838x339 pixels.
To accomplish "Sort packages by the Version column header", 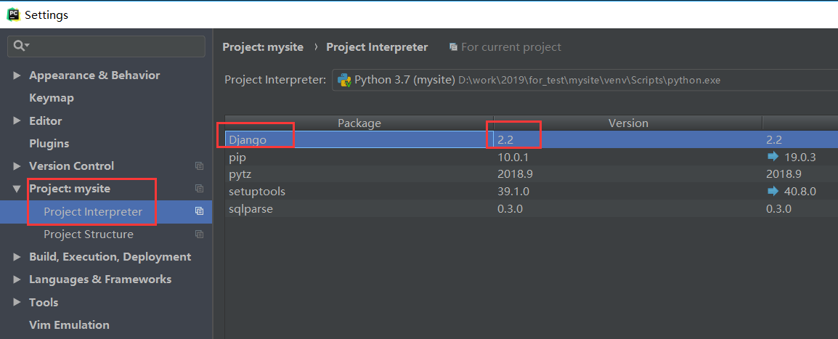I will pos(627,123).
